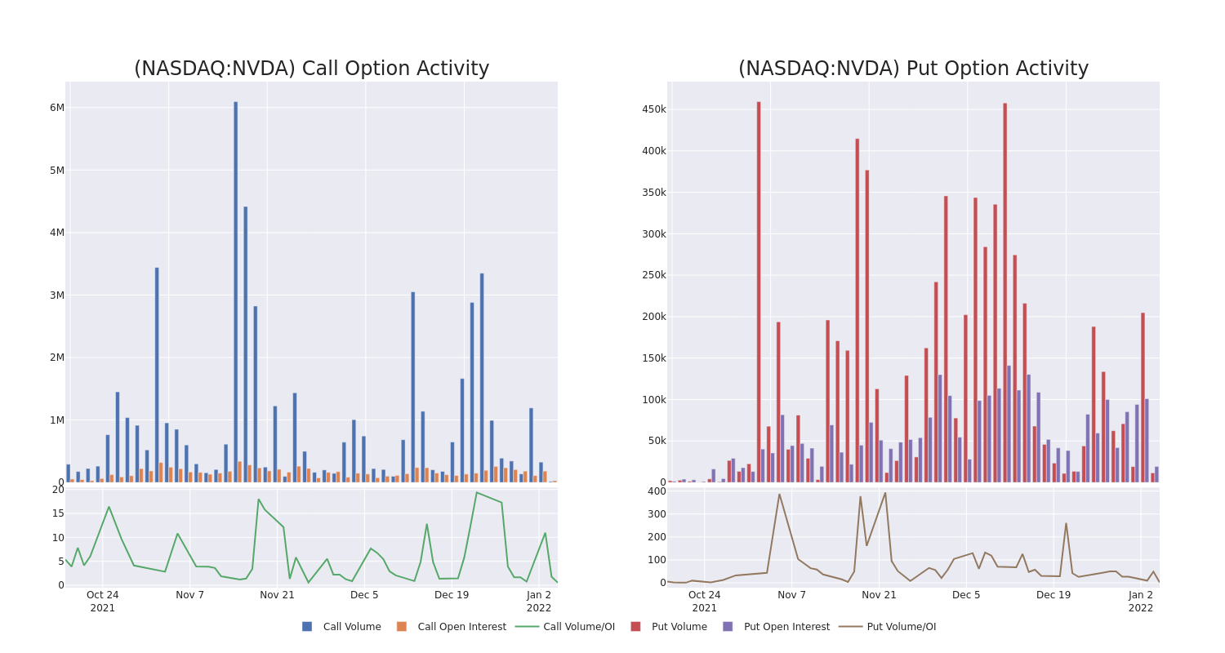Click the 3M y-axis label on call chart
The image size is (1225, 653).
[57, 295]
